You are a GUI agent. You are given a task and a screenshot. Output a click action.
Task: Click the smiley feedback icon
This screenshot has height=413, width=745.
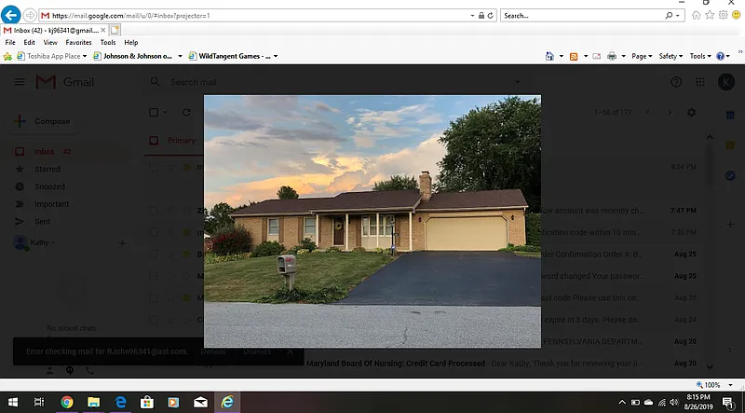[x=736, y=15]
